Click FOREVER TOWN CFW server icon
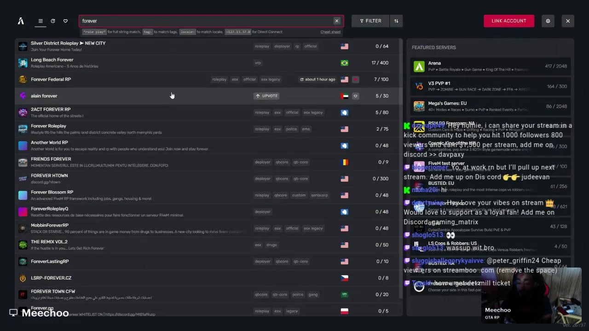 [23, 294]
